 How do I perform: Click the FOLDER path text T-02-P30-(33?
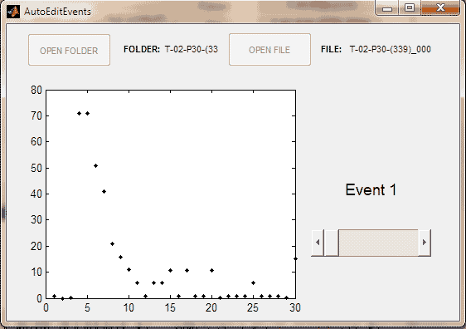(x=192, y=49)
